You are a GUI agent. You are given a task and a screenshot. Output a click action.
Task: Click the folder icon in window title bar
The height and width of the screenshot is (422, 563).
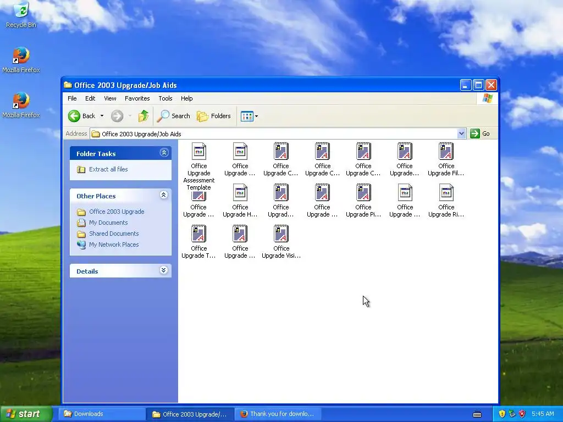click(68, 85)
